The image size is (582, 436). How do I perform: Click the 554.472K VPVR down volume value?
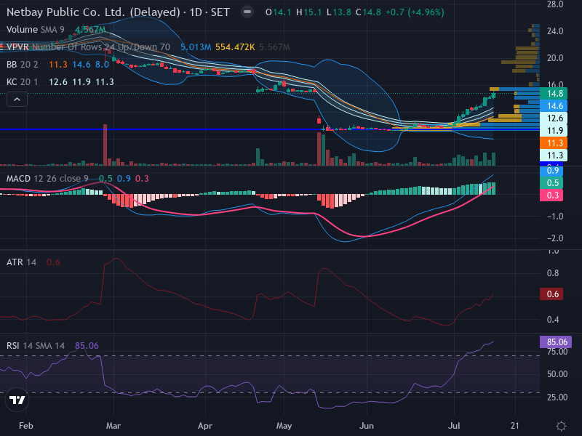(235, 47)
